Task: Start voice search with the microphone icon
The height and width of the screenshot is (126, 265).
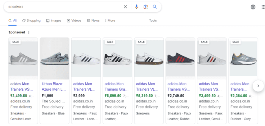Action: [x=137, y=7]
